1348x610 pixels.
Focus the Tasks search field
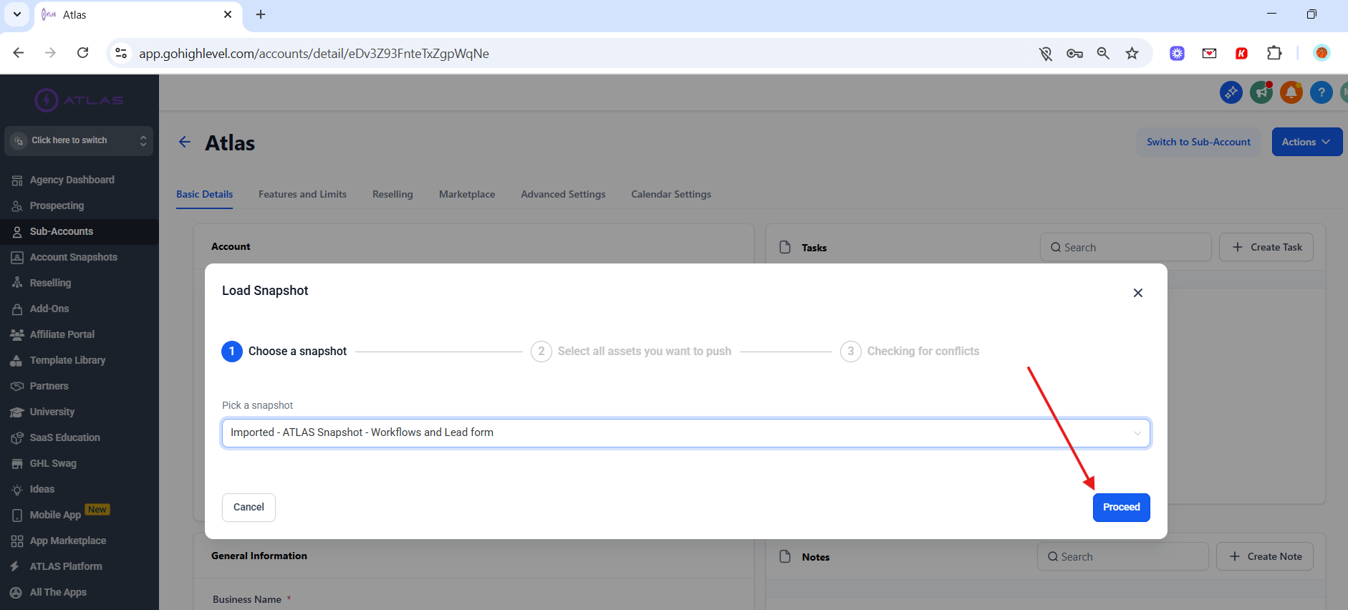pos(1126,247)
